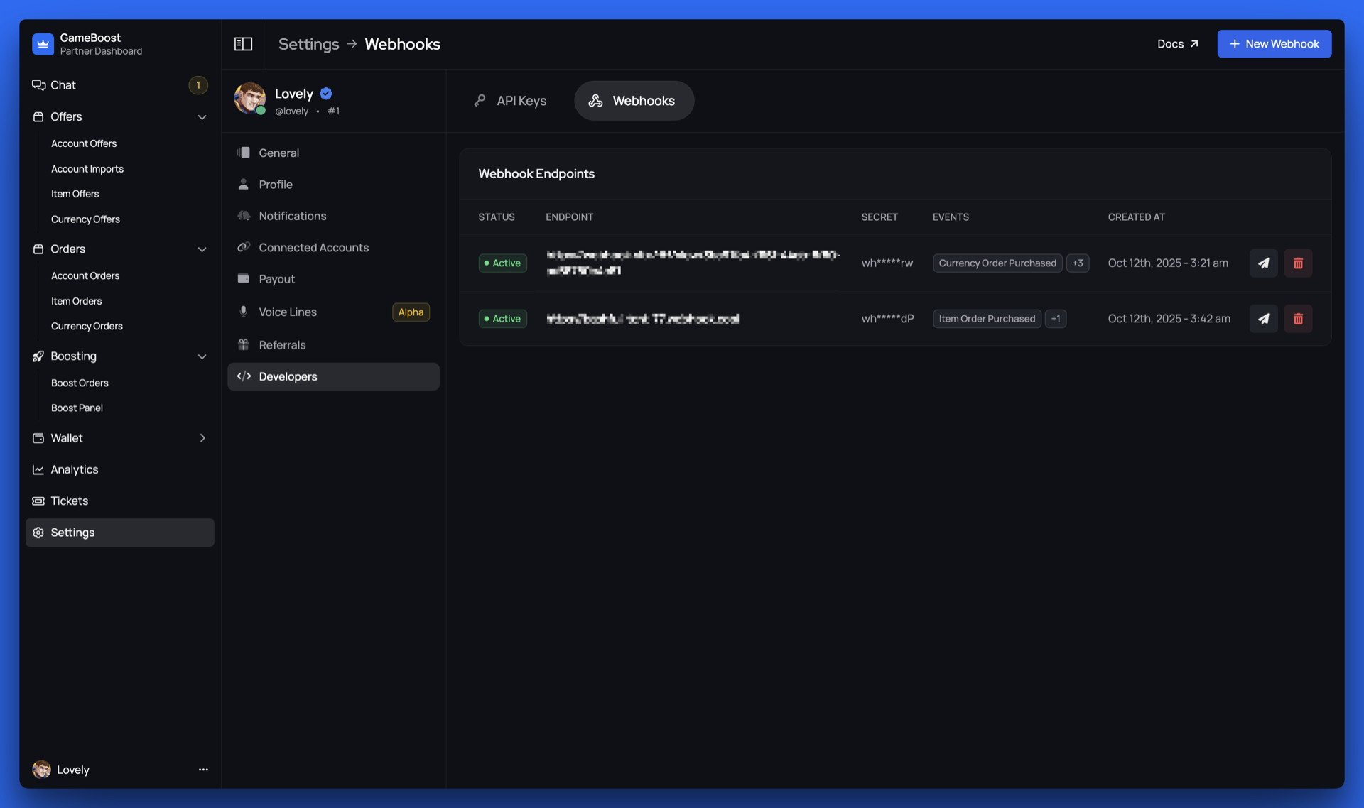Delete the Currency Order Purchased webhook

pyautogui.click(x=1298, y=263)
